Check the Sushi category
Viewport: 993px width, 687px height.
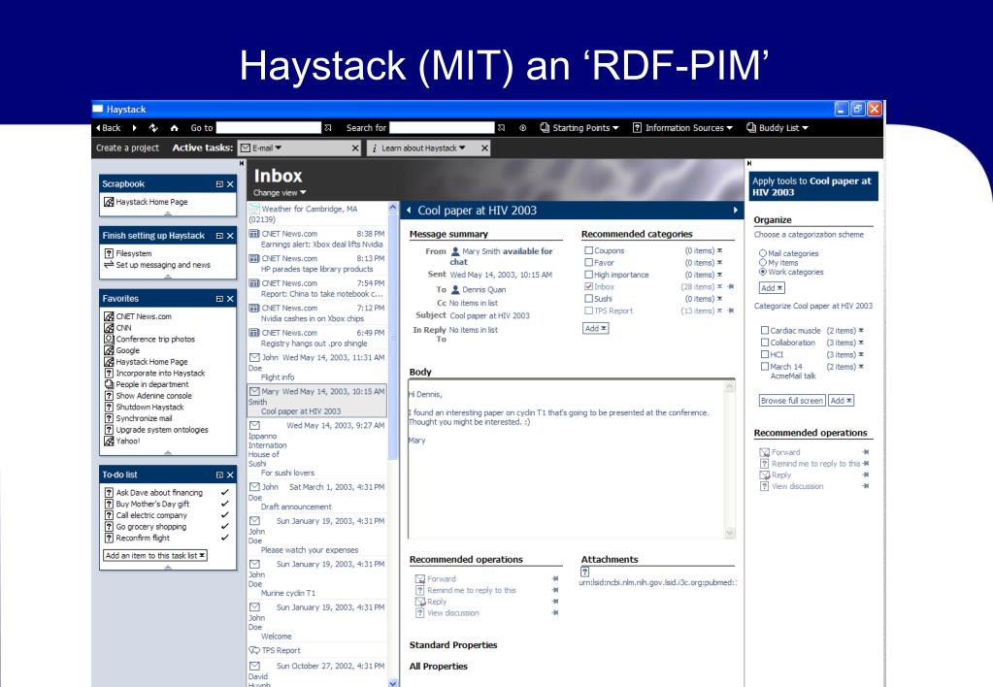pyautogui.click(x=588, y=299)
